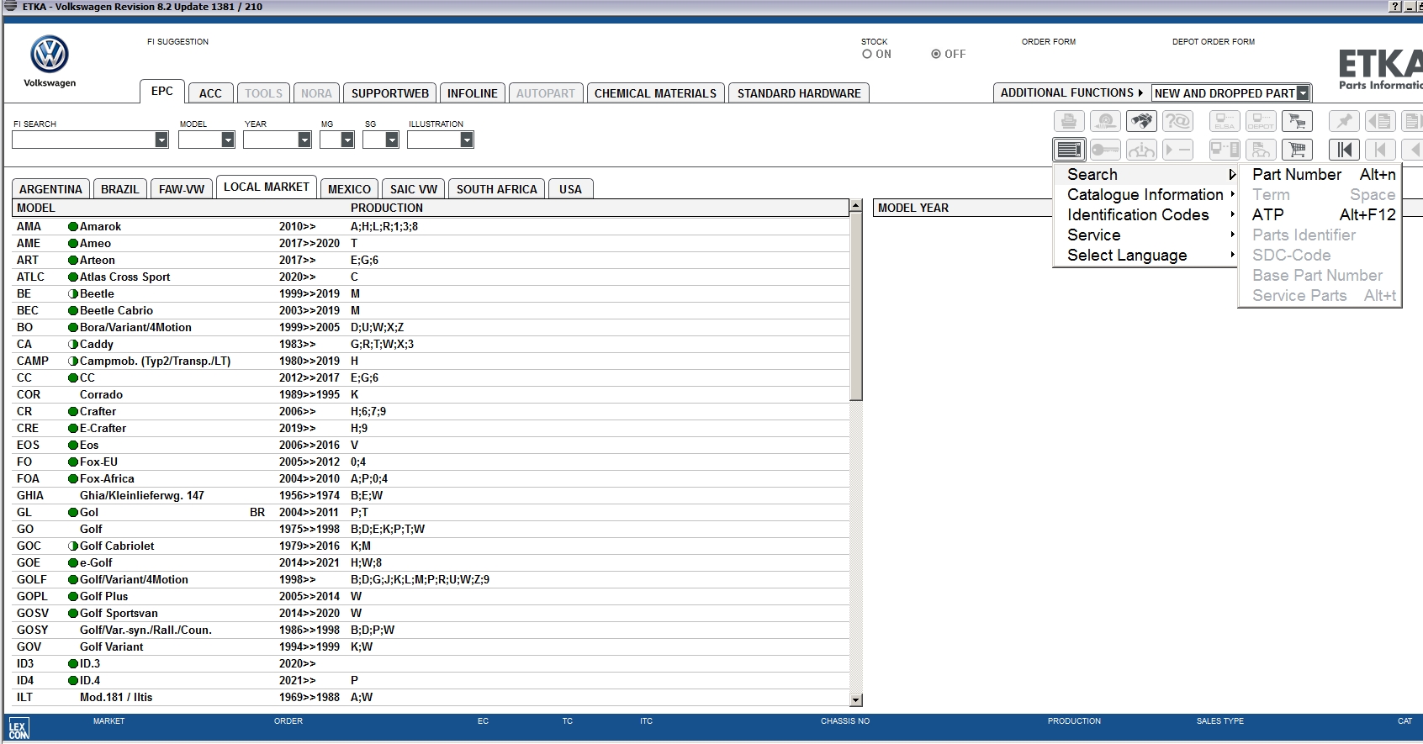Expand the Catalogue Information submenu

tap(1145, 194)
